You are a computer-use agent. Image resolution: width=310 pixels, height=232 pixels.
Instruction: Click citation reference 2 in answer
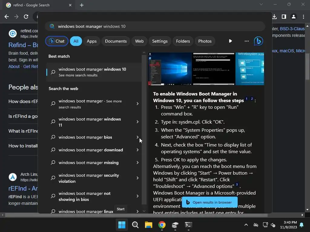point(252,99)
